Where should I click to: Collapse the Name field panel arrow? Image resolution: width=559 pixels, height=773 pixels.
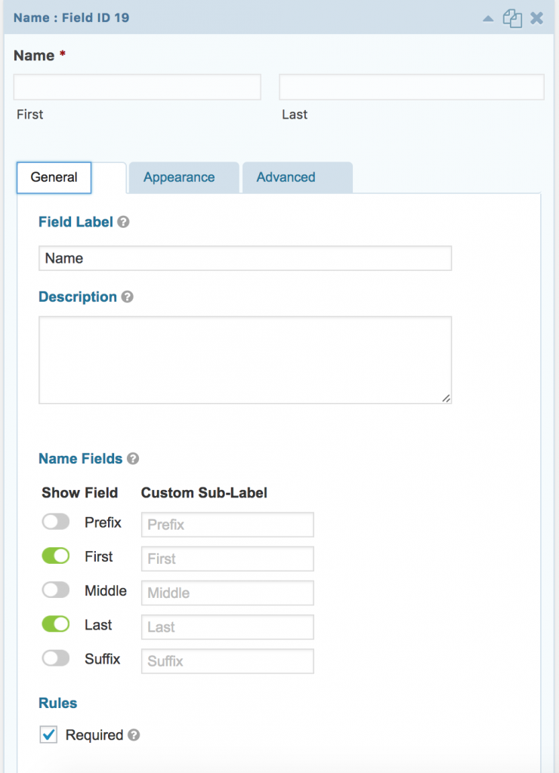pos(489,18)
